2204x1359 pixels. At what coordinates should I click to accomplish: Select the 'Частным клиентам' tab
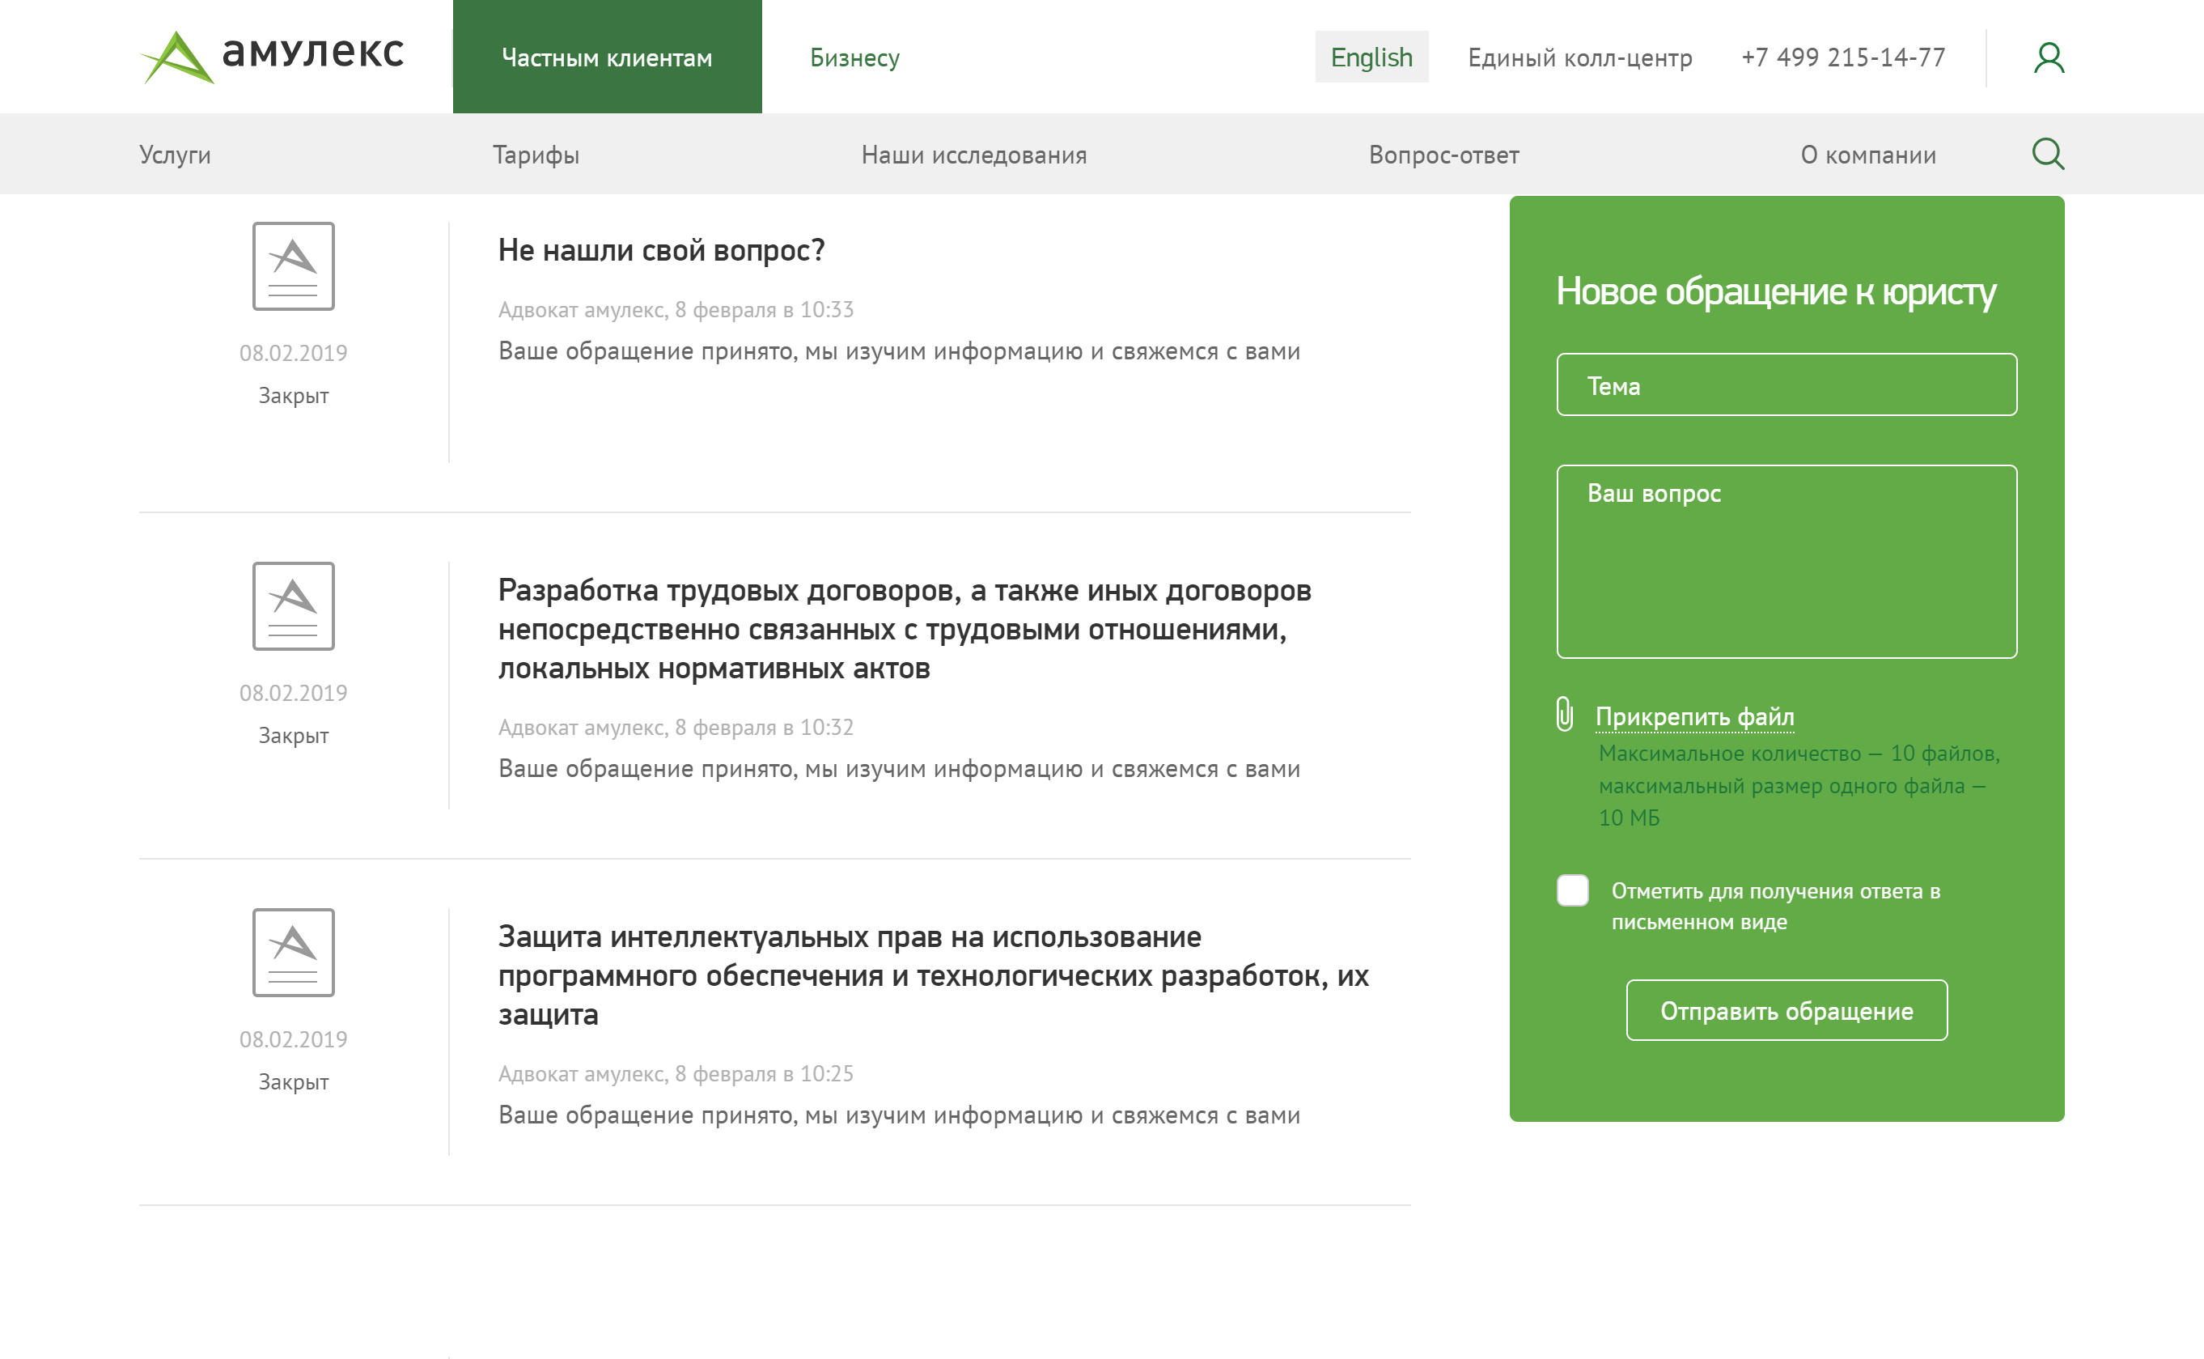click(x=608, y=57)
